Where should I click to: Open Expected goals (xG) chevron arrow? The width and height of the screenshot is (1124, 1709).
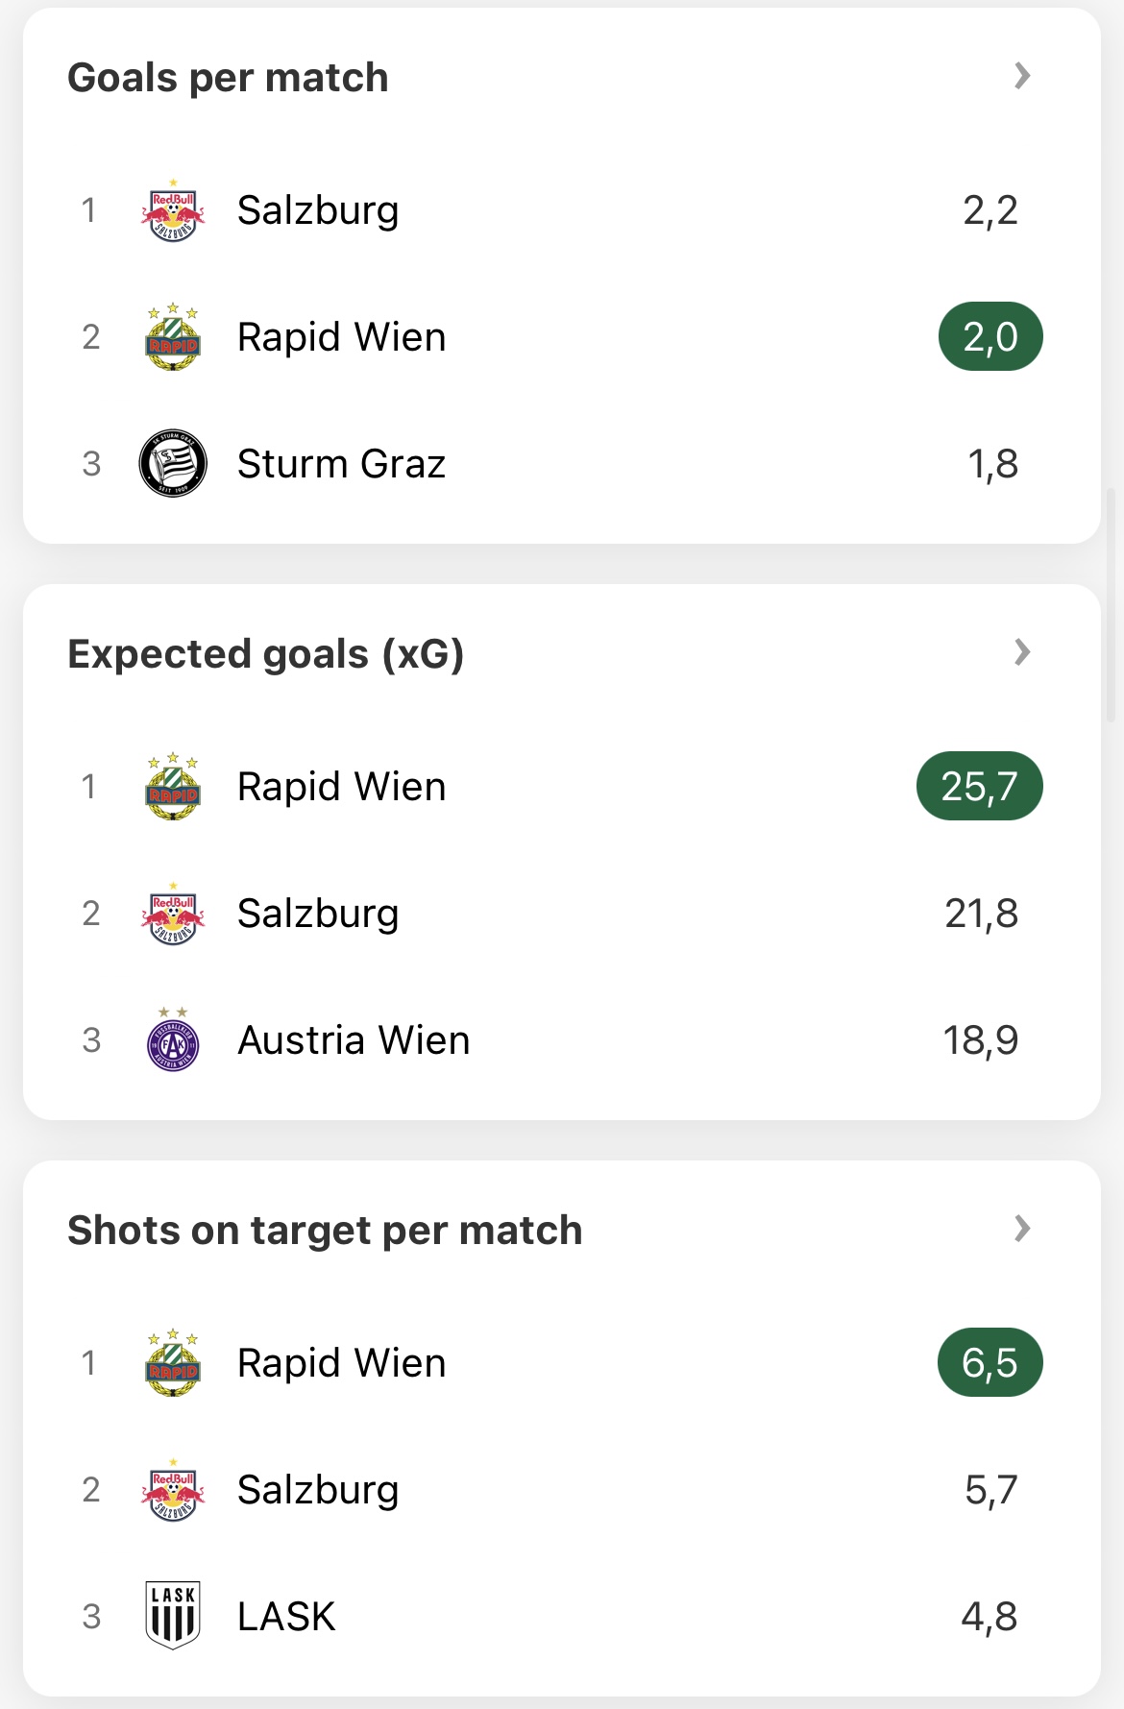pos(1022,652)
